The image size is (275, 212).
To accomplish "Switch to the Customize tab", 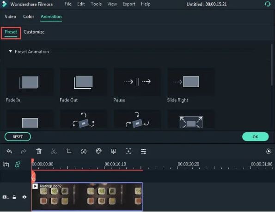I will coord(34,32).
